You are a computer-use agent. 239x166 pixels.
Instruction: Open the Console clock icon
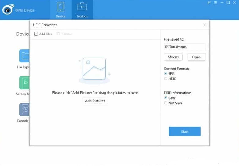coord(24,109)
